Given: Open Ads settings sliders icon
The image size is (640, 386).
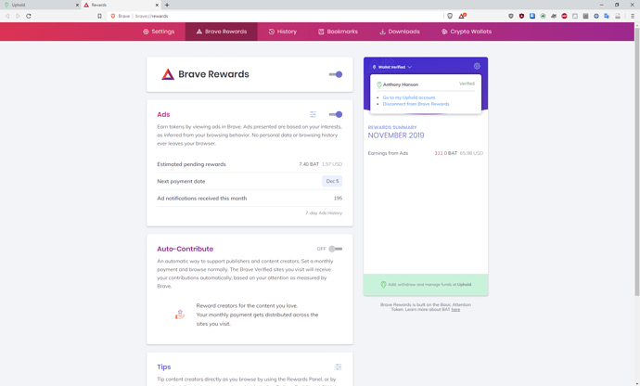Looking at the screenshot, I should coord(313,114).
